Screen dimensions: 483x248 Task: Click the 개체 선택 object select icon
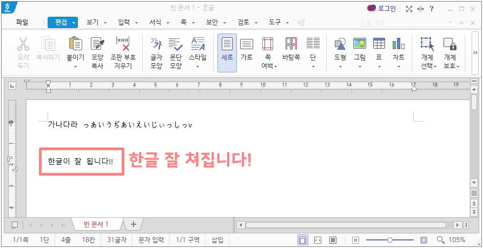coord(427,44)
